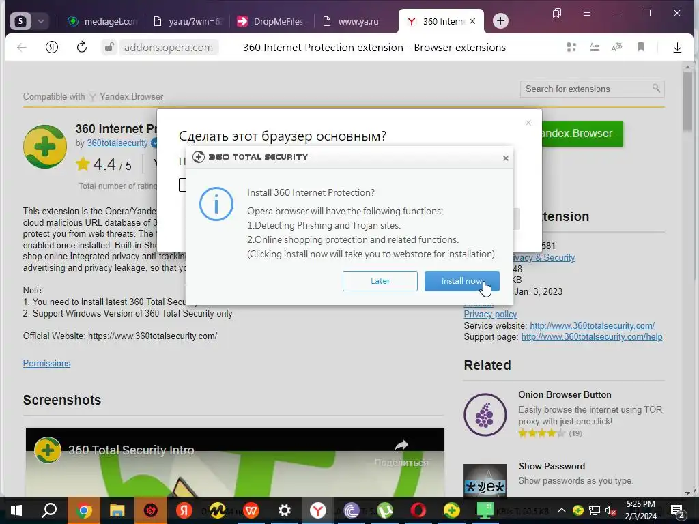
Task: Launch Google Chrome from taskbar
Action: [x=83, y=510]
